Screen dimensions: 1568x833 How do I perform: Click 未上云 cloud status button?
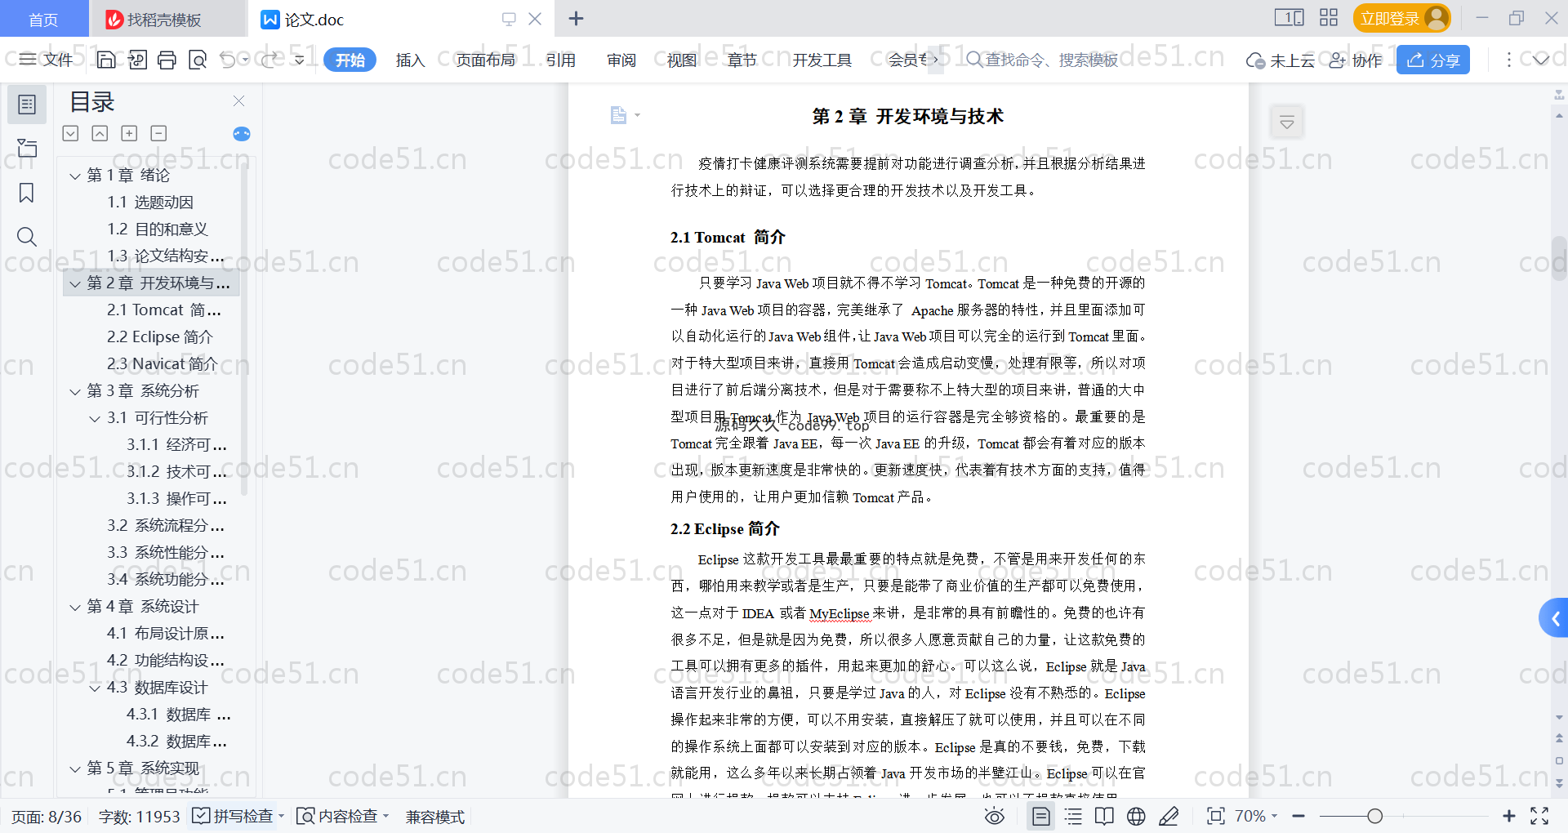point(1280,60)
